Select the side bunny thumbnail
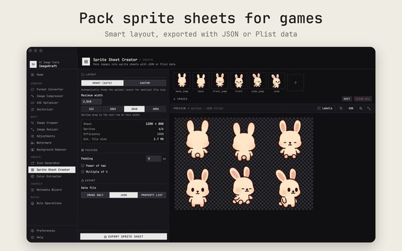The width and height of the screenshot is (402, 251). (276, 80)
